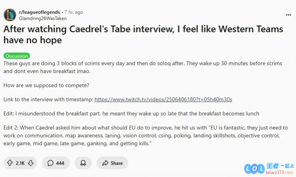Open the League of Legends subreddit avatar
Screen dimensions: 296x177
click(x=10, y=15)
